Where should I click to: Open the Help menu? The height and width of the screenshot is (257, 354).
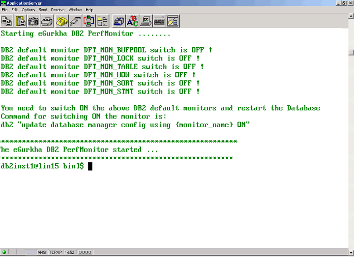[x=90, y=10]
